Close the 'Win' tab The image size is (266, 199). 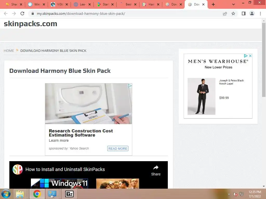pos(44,5)
